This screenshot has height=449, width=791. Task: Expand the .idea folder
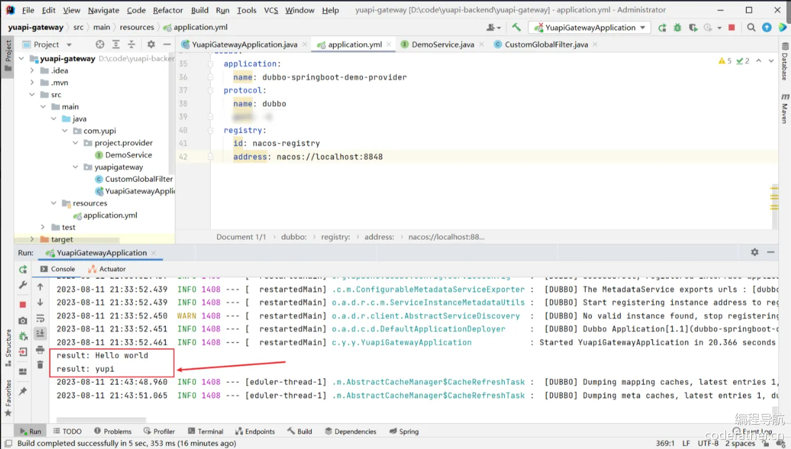[x=32, y=70]
